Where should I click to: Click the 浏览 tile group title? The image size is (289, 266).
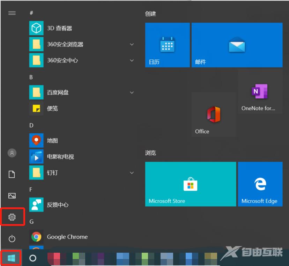[x=150, y=153]
